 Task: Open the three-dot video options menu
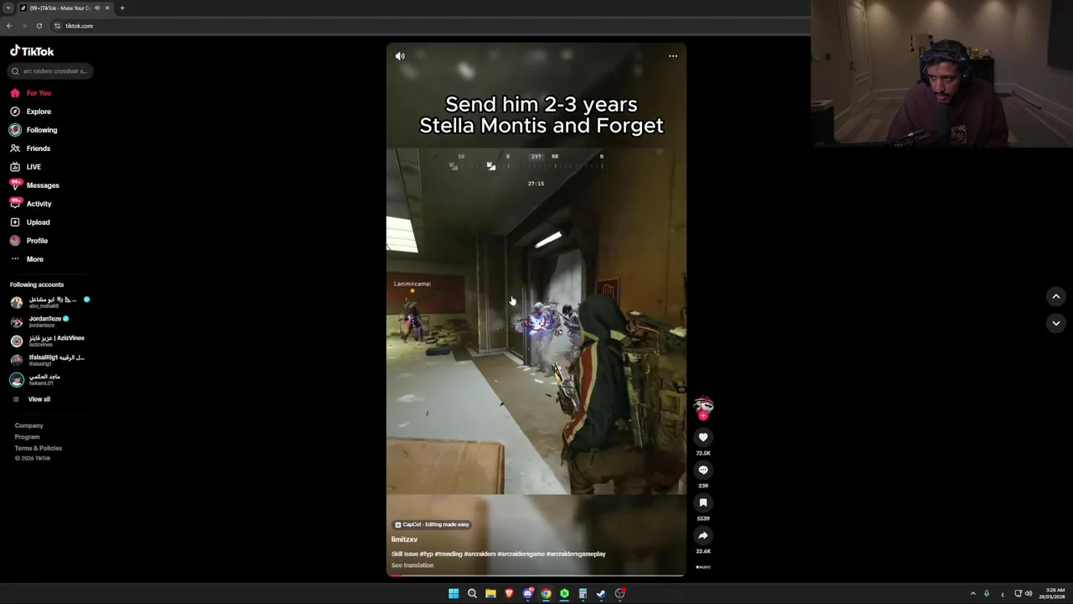[672, 56]
